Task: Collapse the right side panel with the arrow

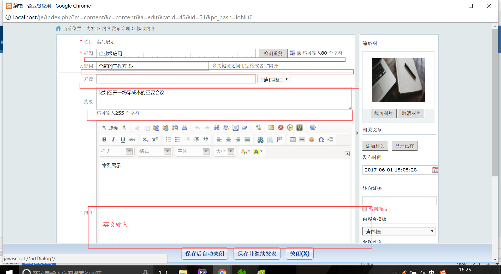Action: tap(357, 133)
